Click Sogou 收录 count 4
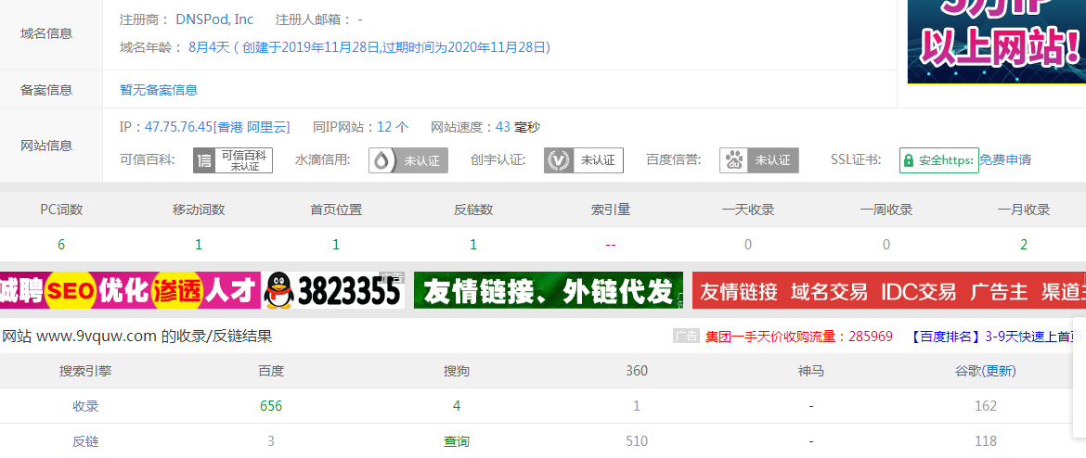Viewport: 1086px width, 458px height. pos(457,405)
